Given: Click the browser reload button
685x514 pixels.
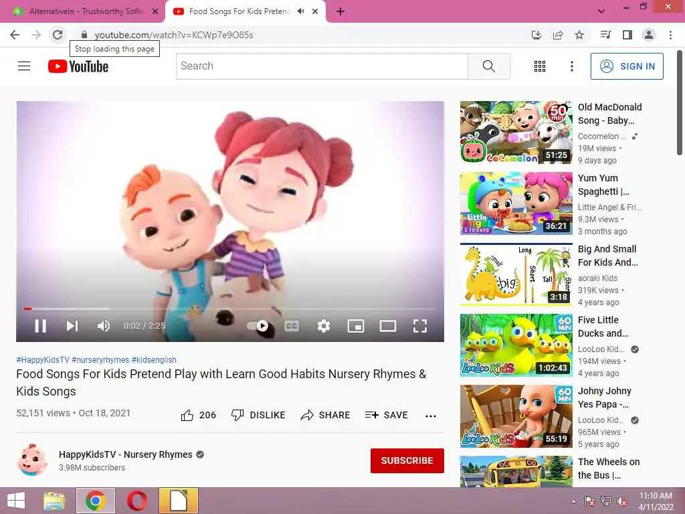Looking at the screenshot, I should 58,35.
